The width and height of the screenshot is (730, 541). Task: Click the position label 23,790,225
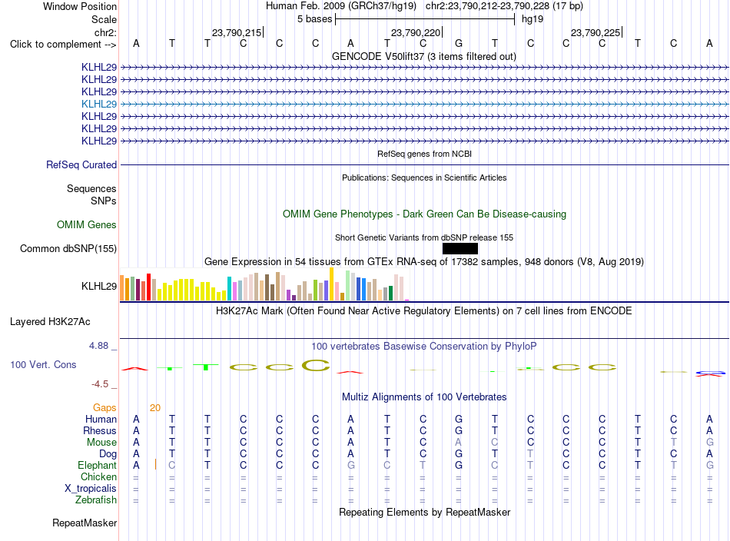click(x=596, y=32)
